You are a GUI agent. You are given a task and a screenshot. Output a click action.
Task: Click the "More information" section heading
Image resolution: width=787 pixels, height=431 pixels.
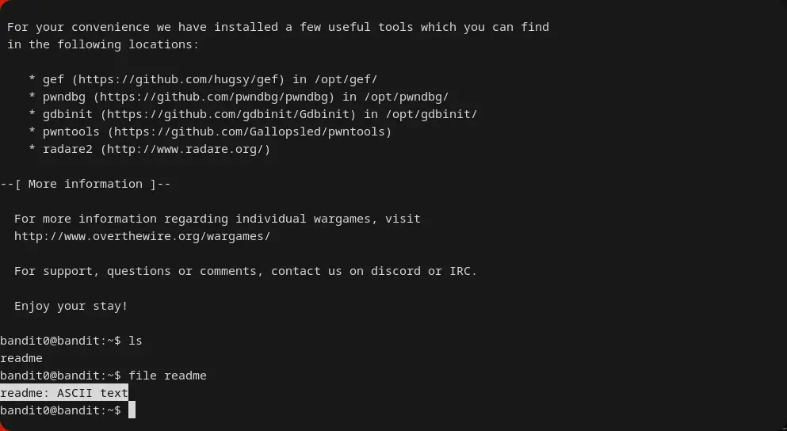(86, 184)
